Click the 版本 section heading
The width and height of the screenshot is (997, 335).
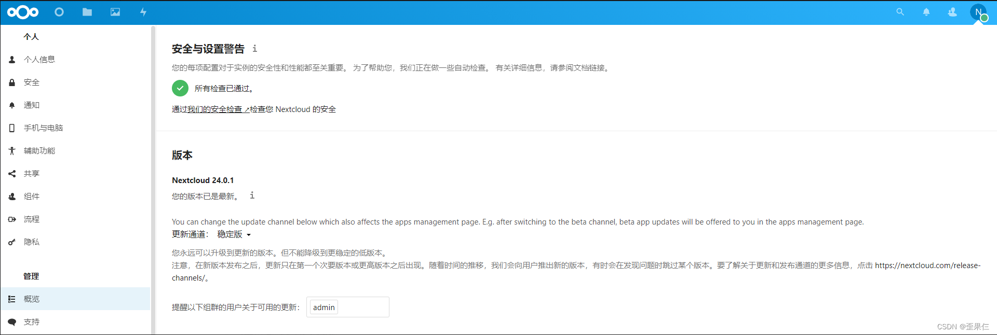pyautogui.click(x=182, y=155)
